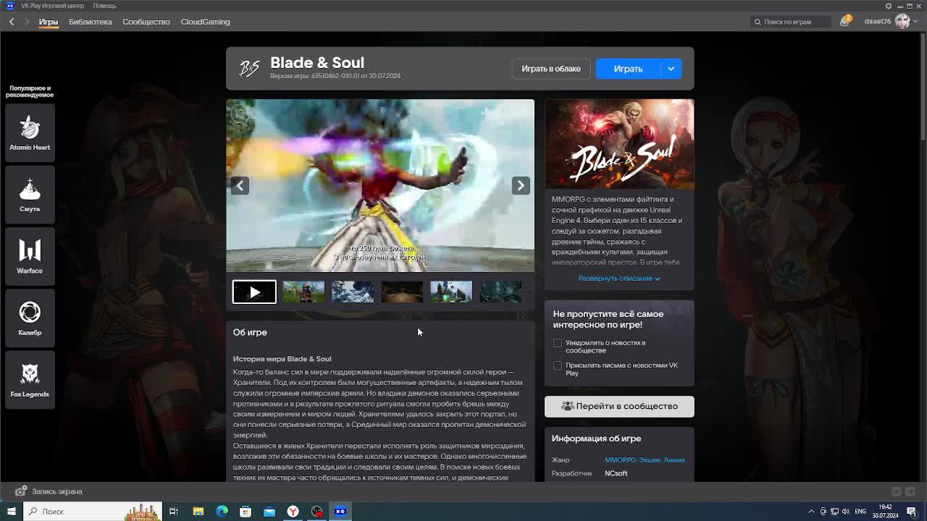This screenshot has height=521, width=927.
Task: Click the taskbar clock showing 19:42
Action: click(885, 512)
